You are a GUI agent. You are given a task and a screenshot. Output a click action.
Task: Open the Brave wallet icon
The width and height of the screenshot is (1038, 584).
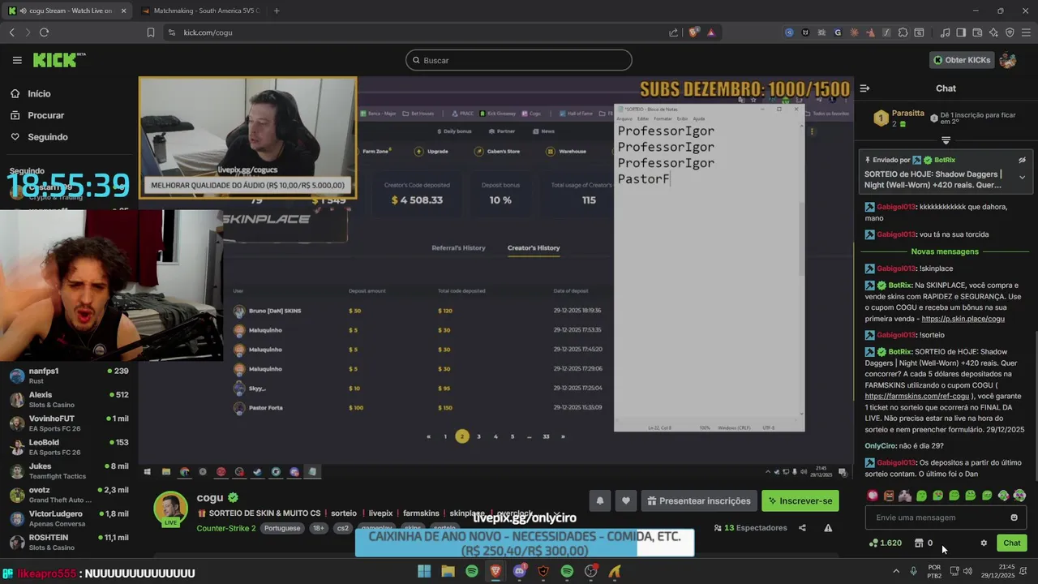[977, 32]
